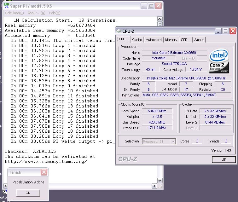Click the Bus Speed value '428.0 MHz'
238x202 pixels.
pos(157,122)
